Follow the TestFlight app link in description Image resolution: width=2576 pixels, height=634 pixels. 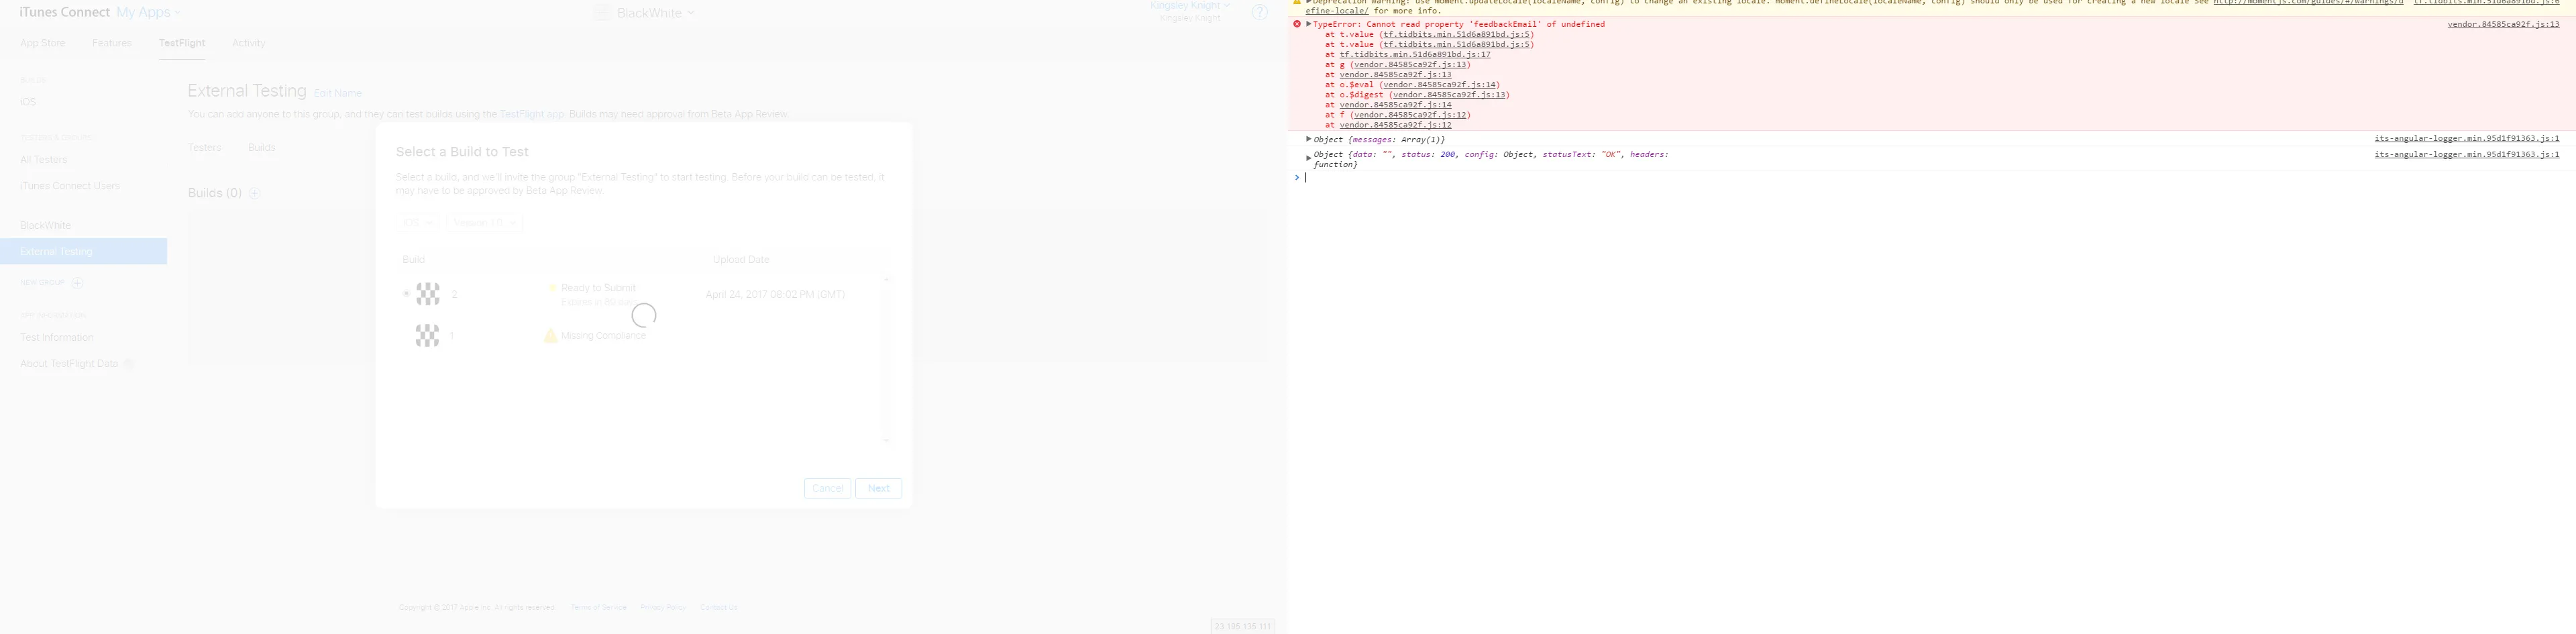pyautogui.click(x=532, y=114)
